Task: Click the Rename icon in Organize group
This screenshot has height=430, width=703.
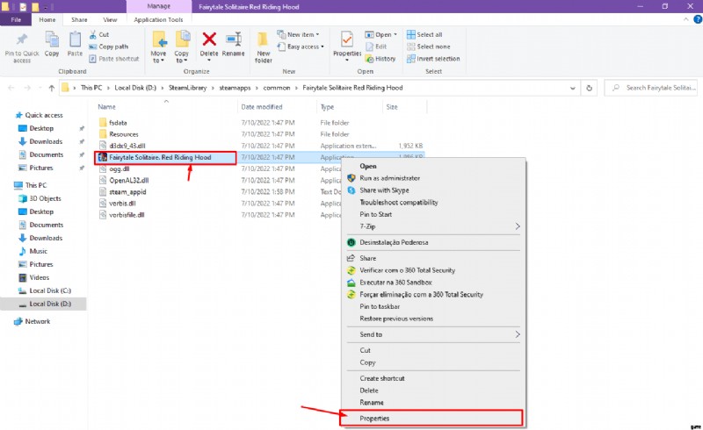Action: click(233, 40)
